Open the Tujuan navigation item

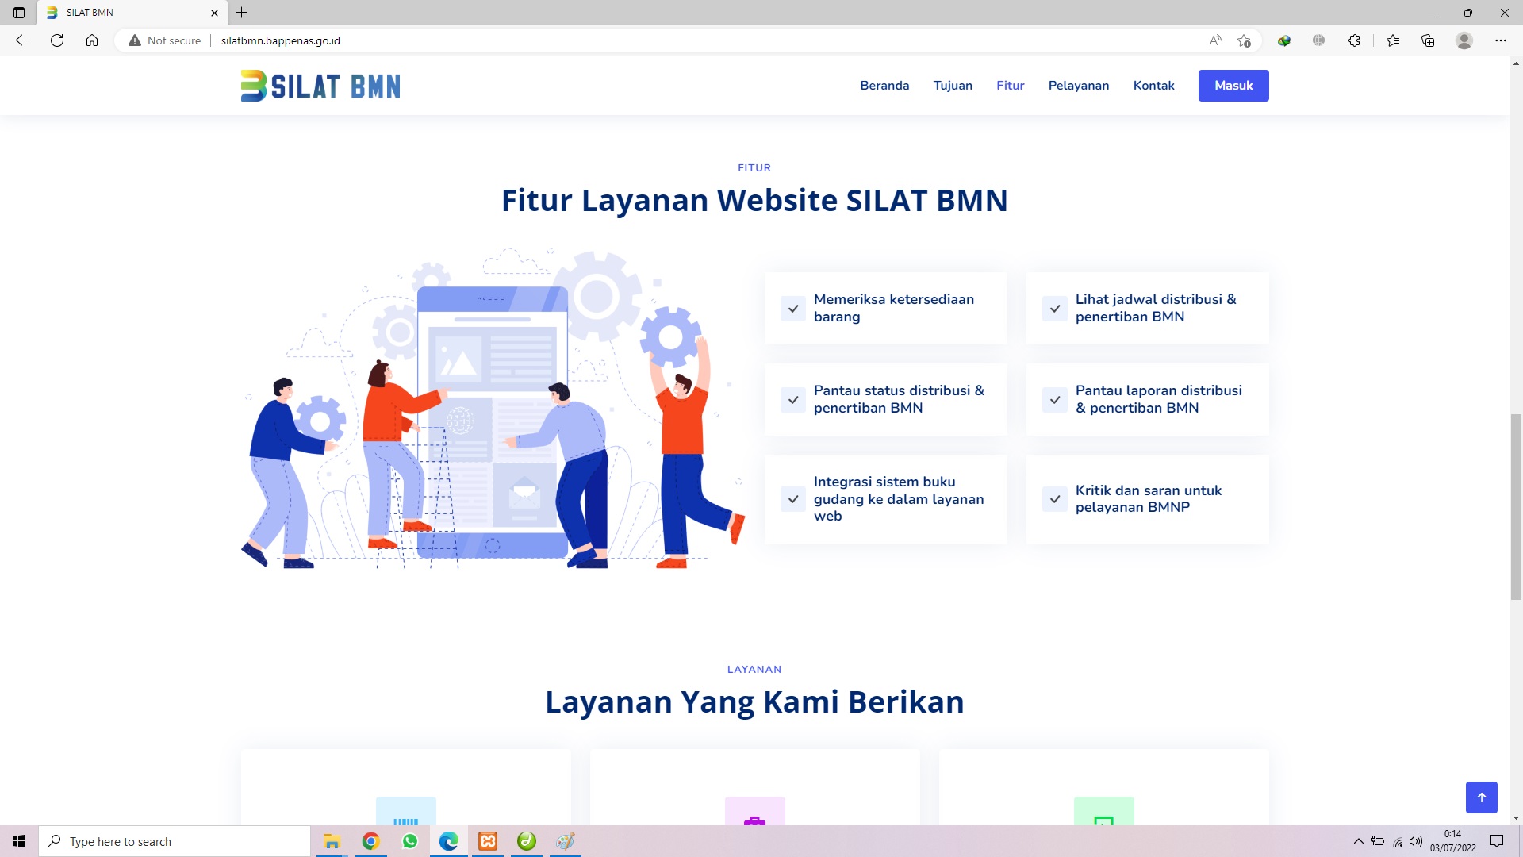coord(953,86)
